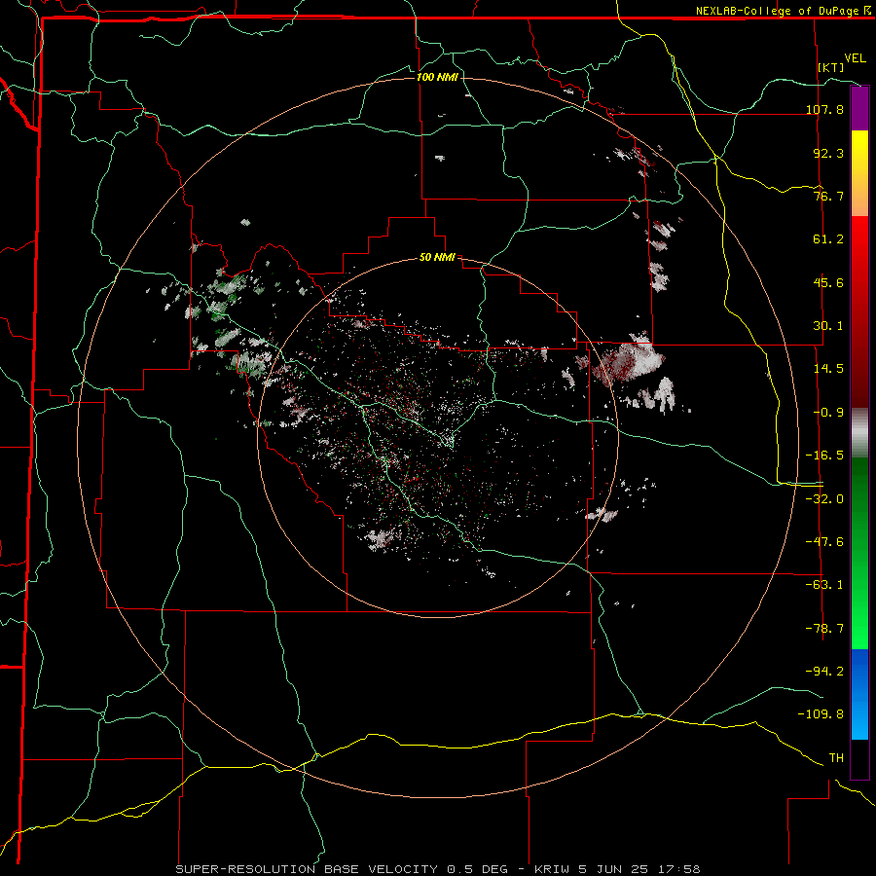Click the -109.8 velocity scale value
The width and height of the screenshot is (876, 876).
(821, 714)
